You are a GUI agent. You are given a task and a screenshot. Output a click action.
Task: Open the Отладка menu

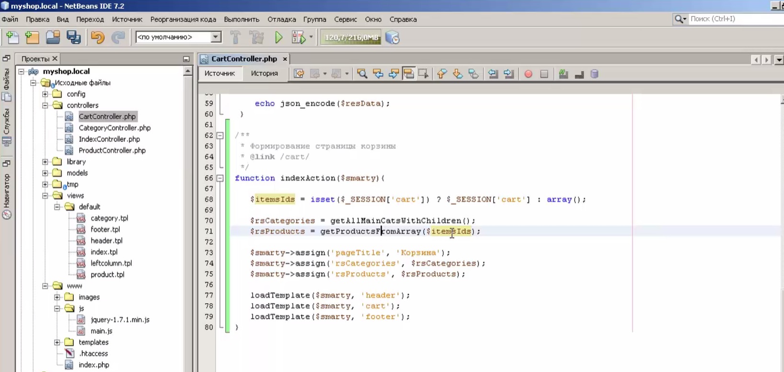click(281, 20)
